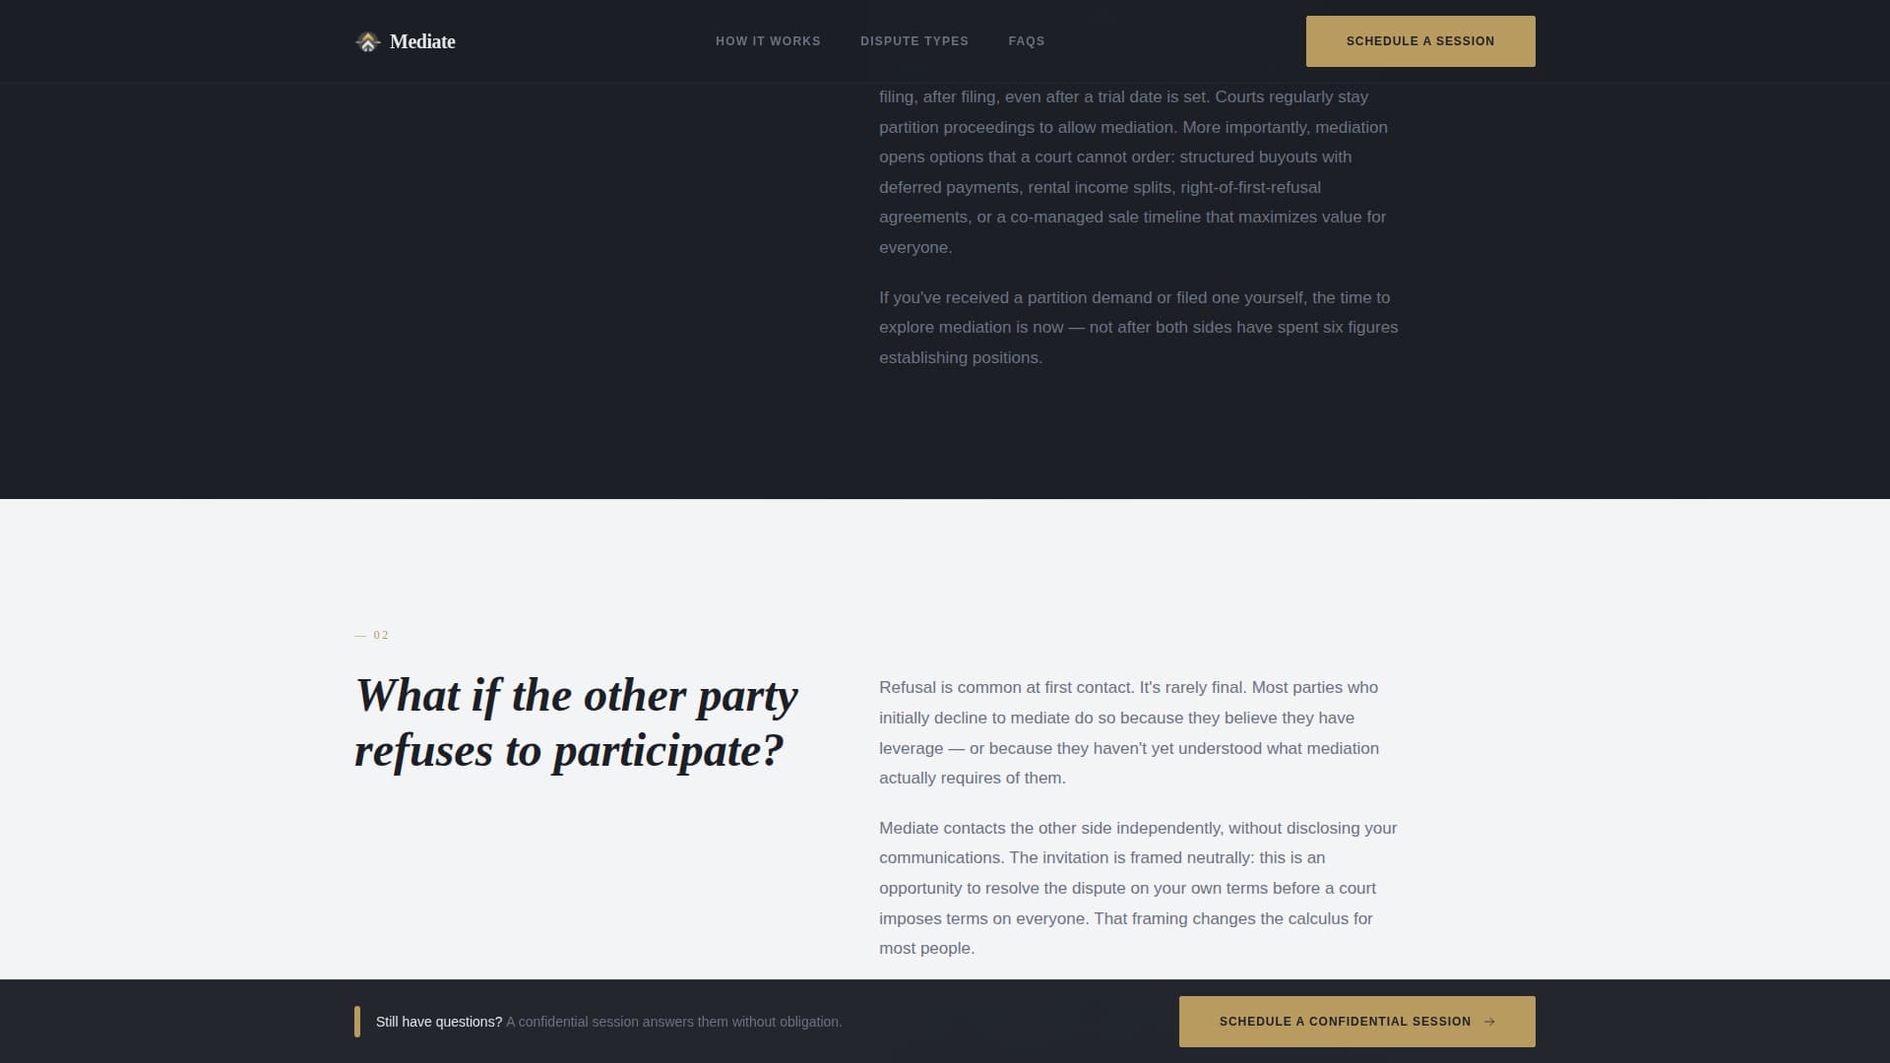The height and width of the screenshot is (1063, 1890).
Task: Click the arrow glyph next to SCHEDULE A CONFIDENTIAL SESSION
Action: (1488, 1022)
